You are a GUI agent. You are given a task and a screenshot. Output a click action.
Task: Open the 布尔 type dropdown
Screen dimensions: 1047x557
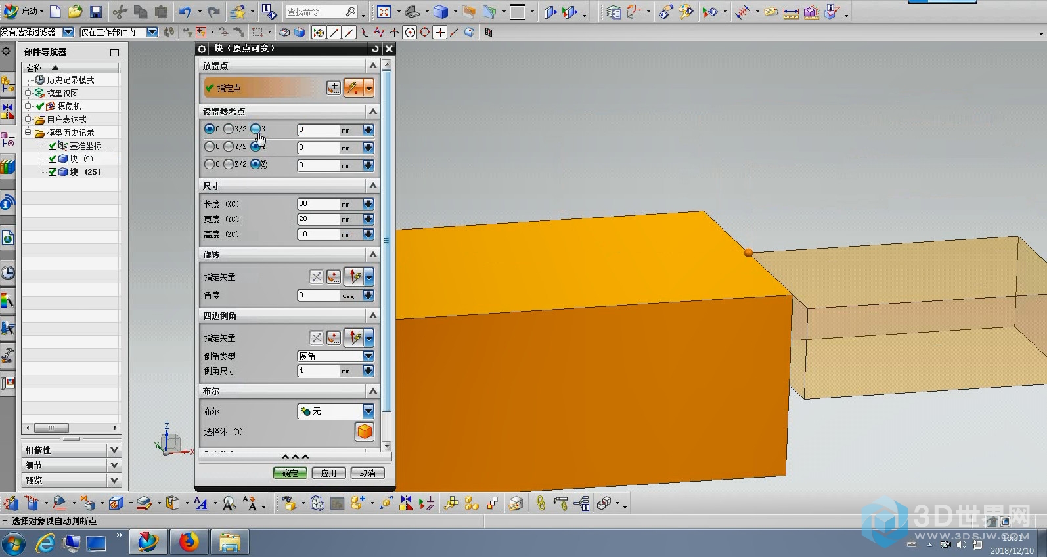pos(368,411)
